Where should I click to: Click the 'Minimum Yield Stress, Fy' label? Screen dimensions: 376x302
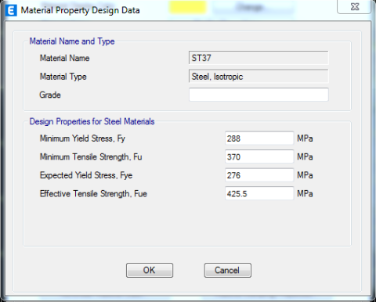coord(82,138)
